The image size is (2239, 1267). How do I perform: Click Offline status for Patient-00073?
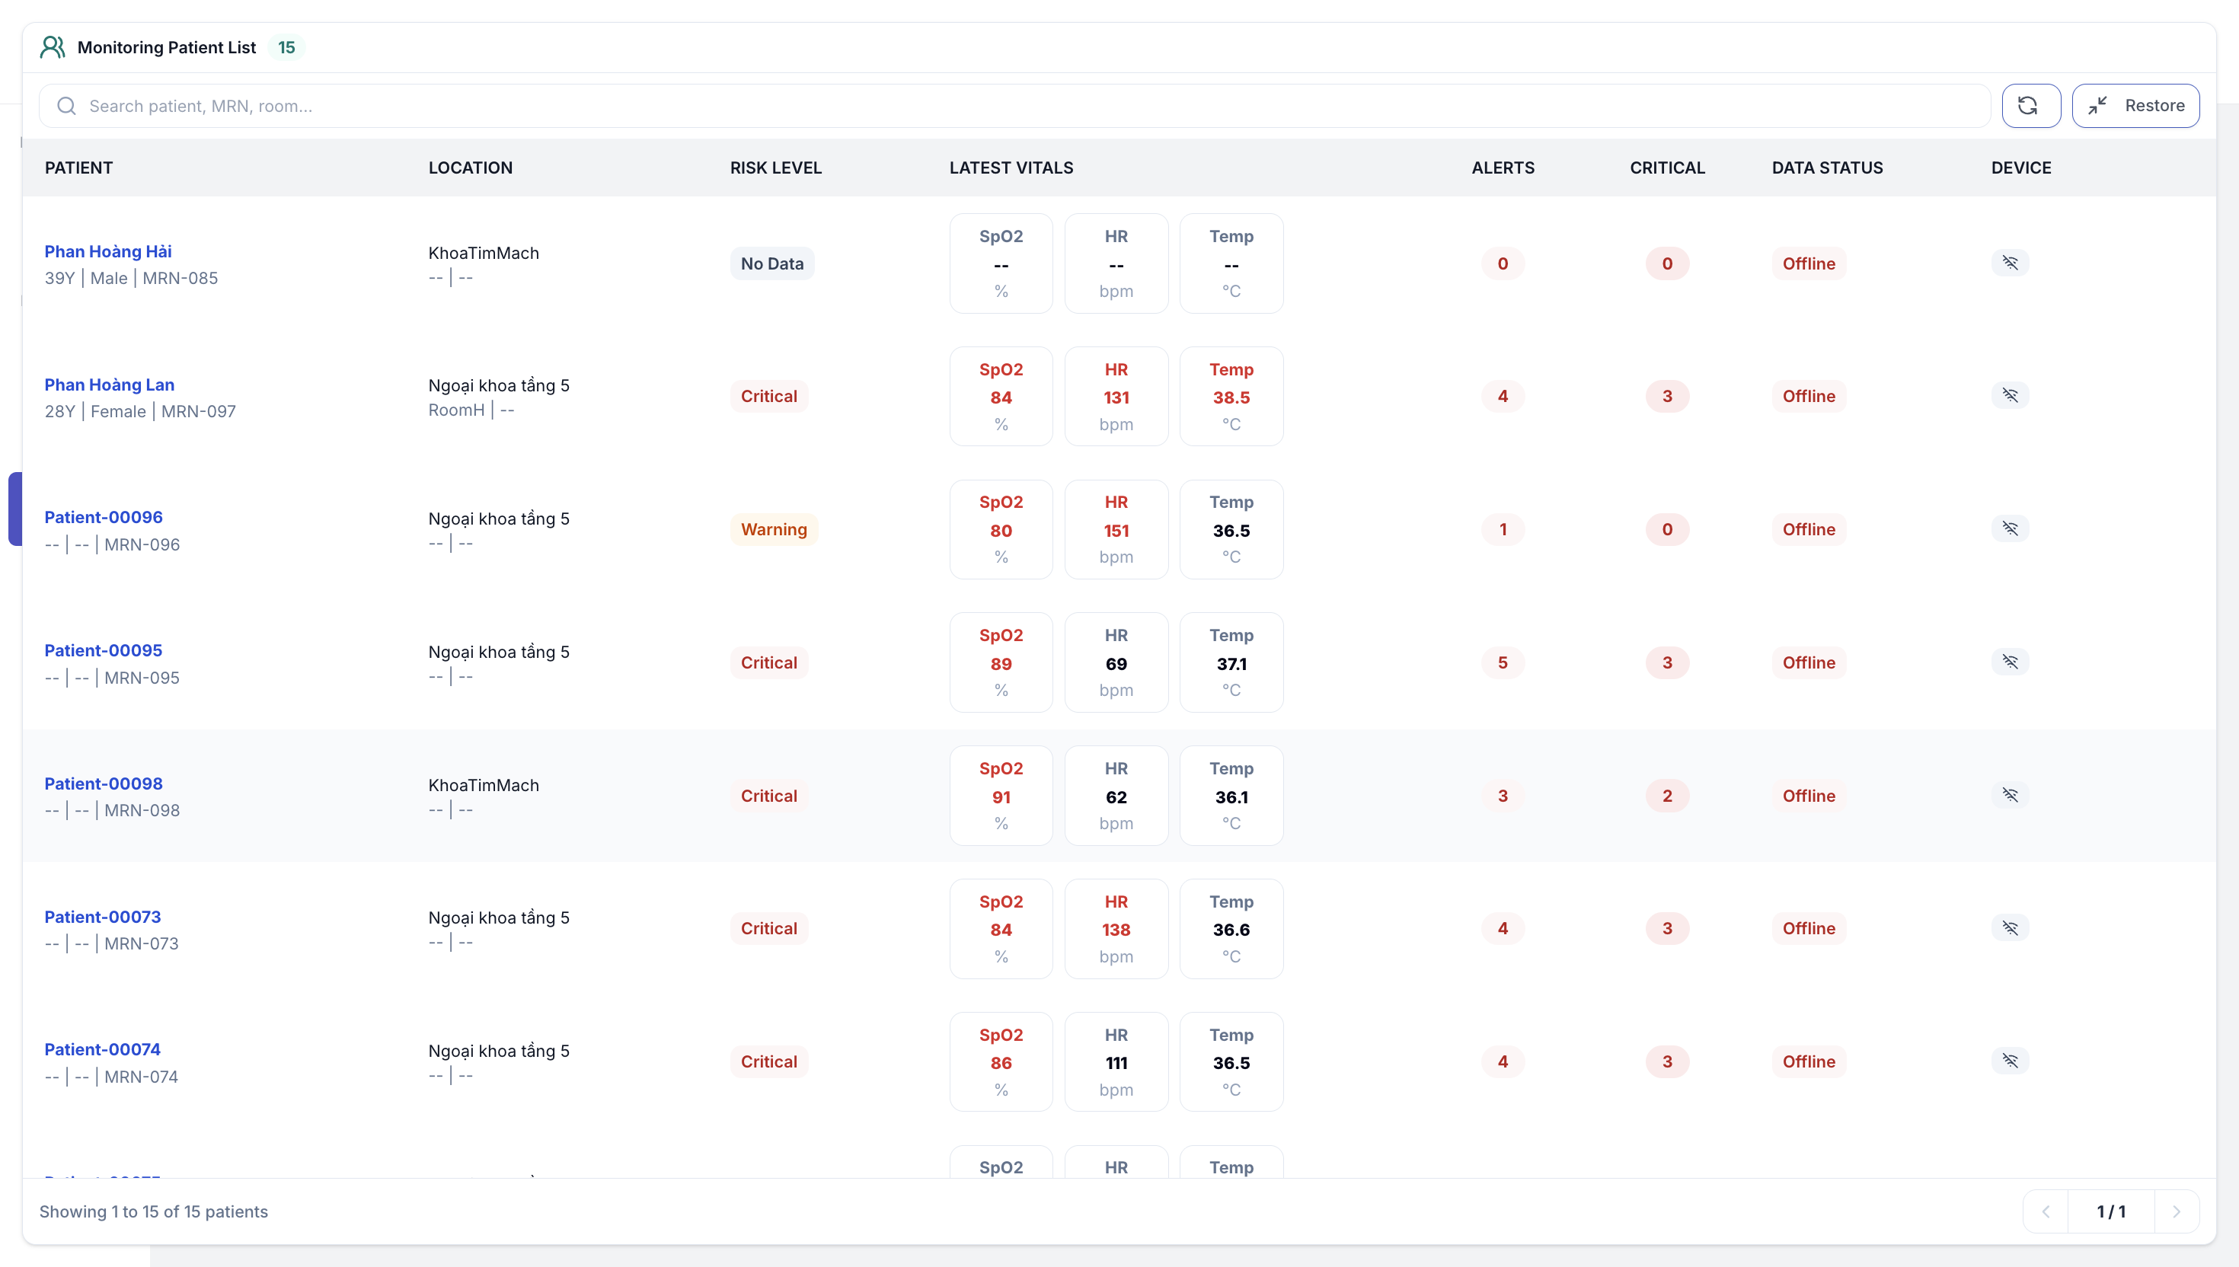[x=1808, y=928]
